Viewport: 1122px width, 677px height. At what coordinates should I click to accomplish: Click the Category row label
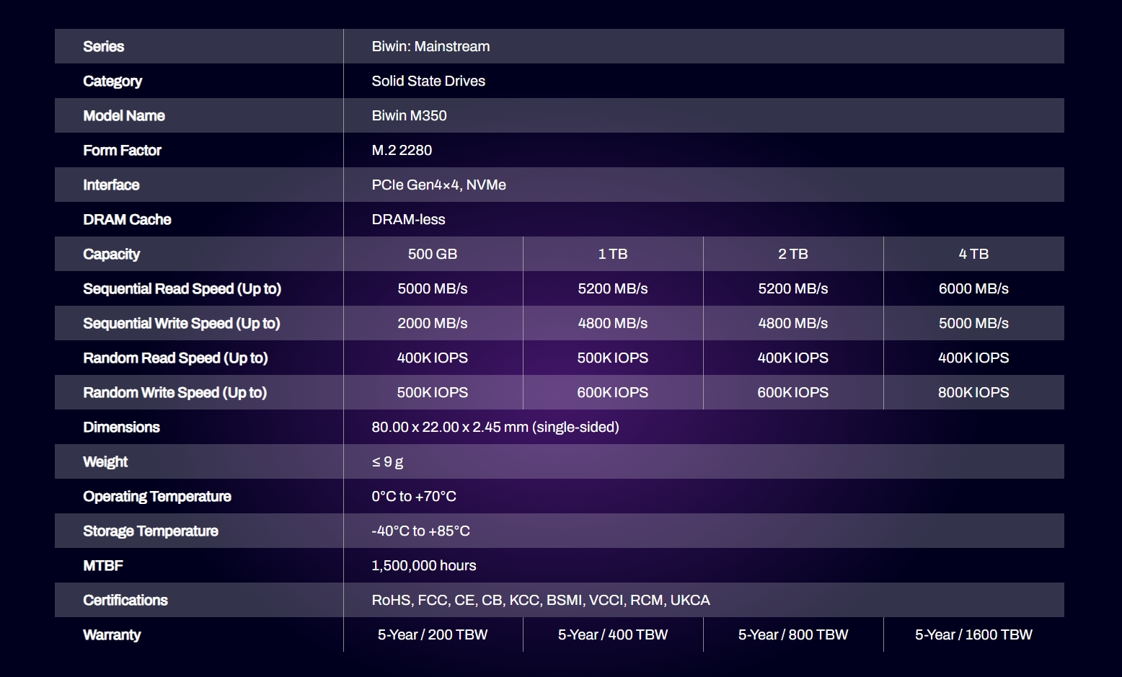pos(112,81)
